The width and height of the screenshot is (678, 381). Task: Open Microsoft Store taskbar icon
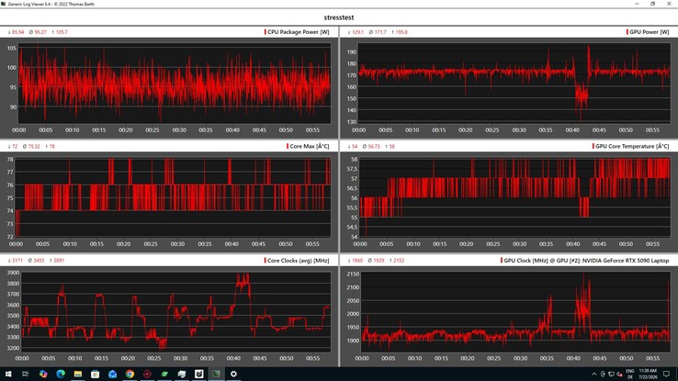[x=96, y=374]
